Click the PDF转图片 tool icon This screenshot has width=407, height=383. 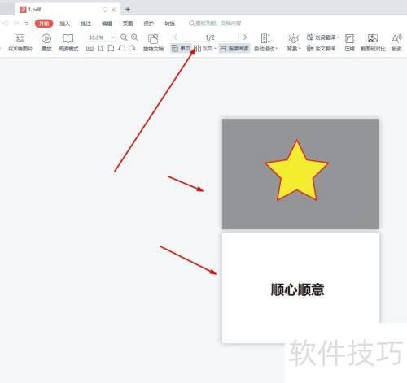(x=20, y=38)
